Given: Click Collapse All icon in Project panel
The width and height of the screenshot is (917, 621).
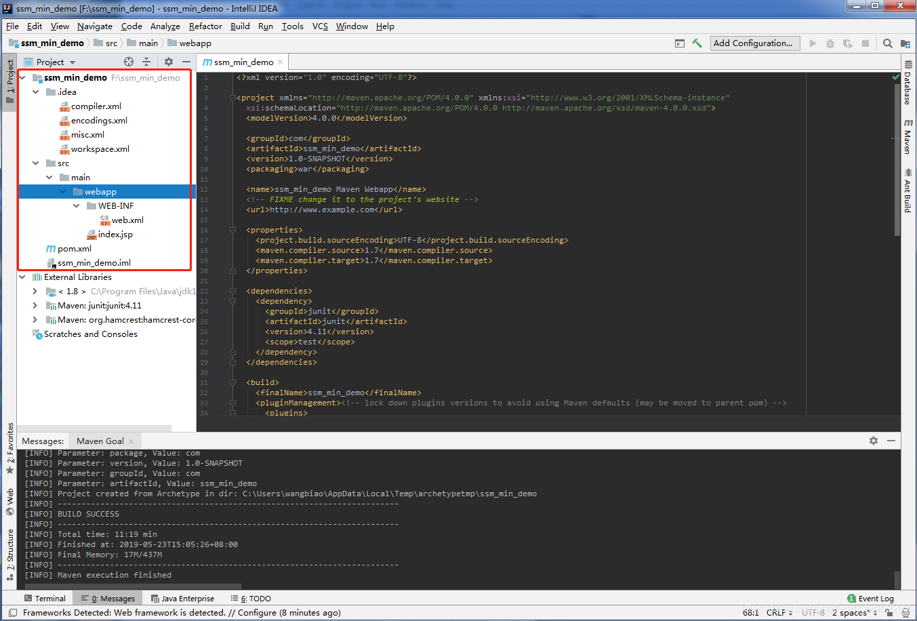Looking at the screenshot, I should 146,62.
